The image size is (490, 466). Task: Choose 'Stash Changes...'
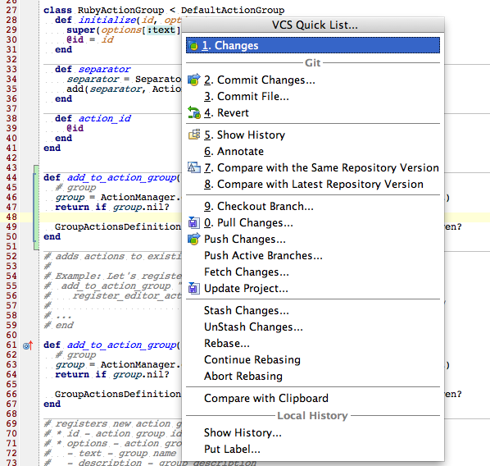[247, 311]
